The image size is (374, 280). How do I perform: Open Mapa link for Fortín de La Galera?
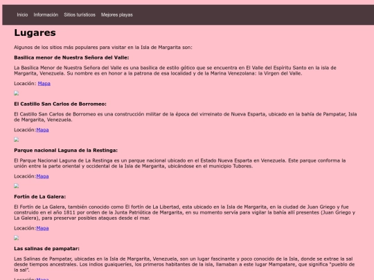(42, 228)
